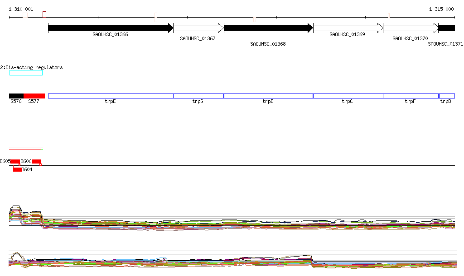Select the red S577 segment
464x276 pixels.
point(34,96)
